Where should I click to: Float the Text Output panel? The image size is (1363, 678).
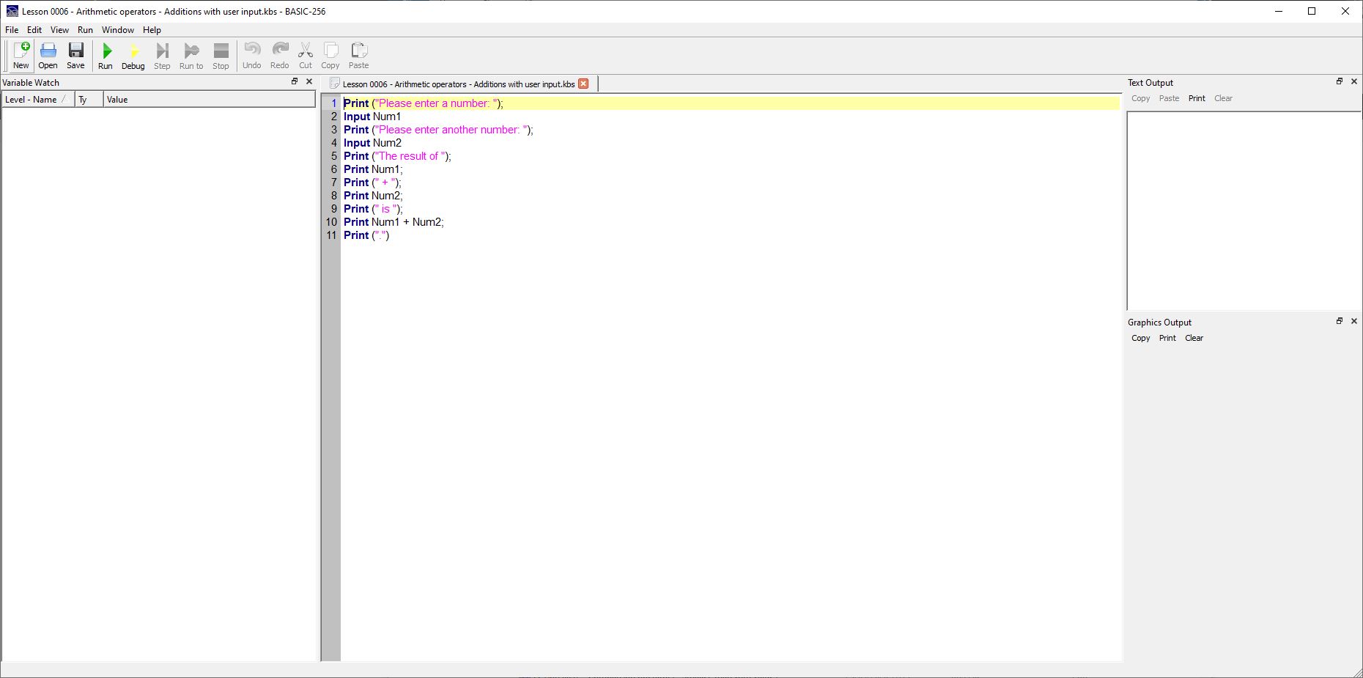(x=1339, y=81)
